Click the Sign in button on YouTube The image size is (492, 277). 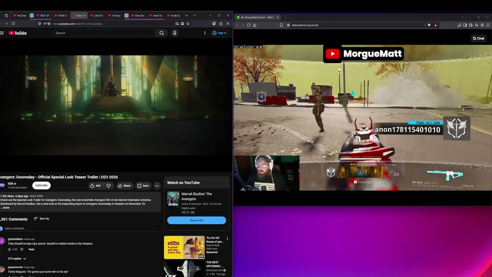tap(219, 33)
